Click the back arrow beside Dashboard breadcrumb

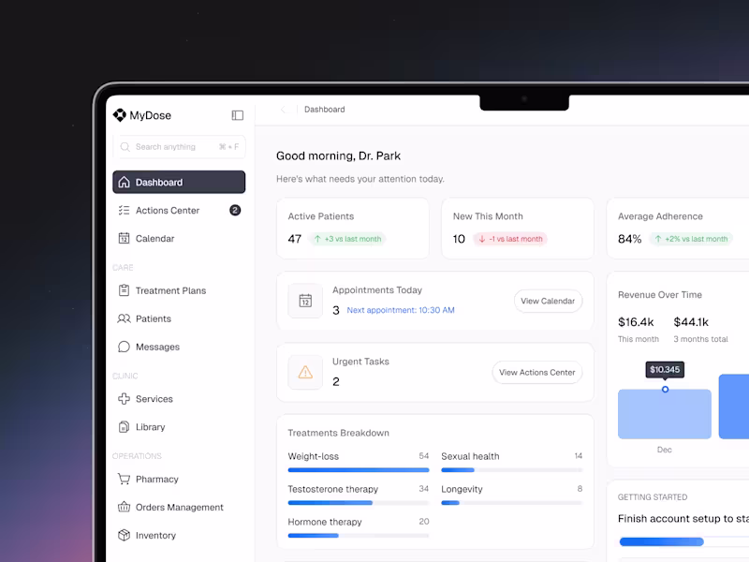(x=284, y=110)
